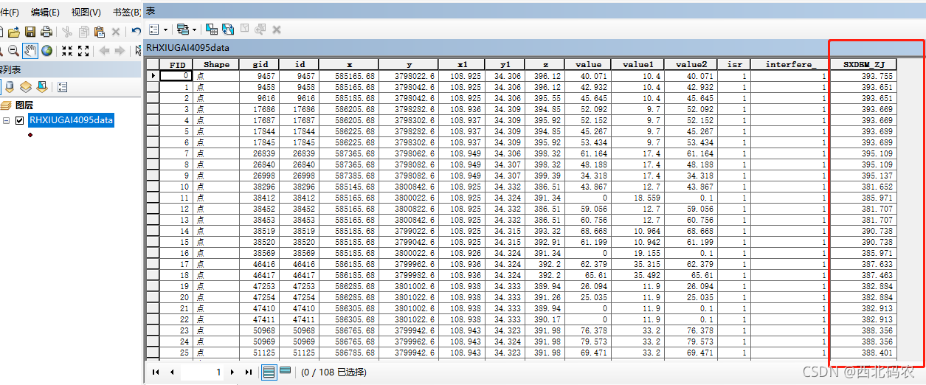Screen dimensions: 926x385
Task: Go forward to next extent arrow
Action: [120, 51]
